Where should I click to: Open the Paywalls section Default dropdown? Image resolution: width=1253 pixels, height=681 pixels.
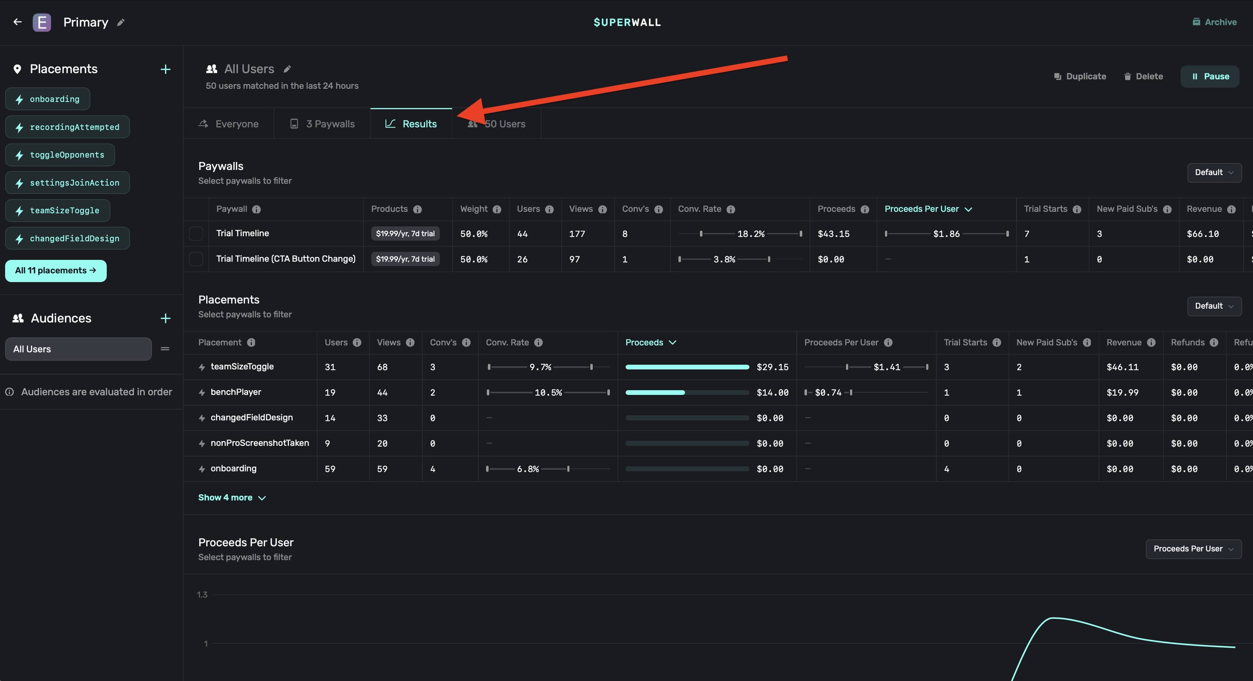1214,173
